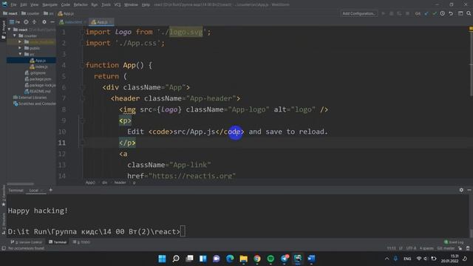The height and width of the screenshot is (266, 473).
Task: Click the IDE layout window icon in toolbar
Action: point(460,13)
